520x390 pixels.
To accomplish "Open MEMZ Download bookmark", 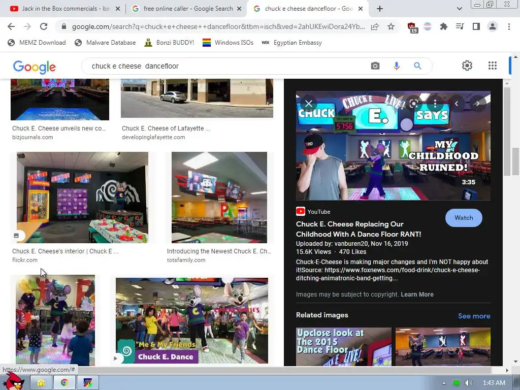I will pyautogui.click(x=37, y=43).
